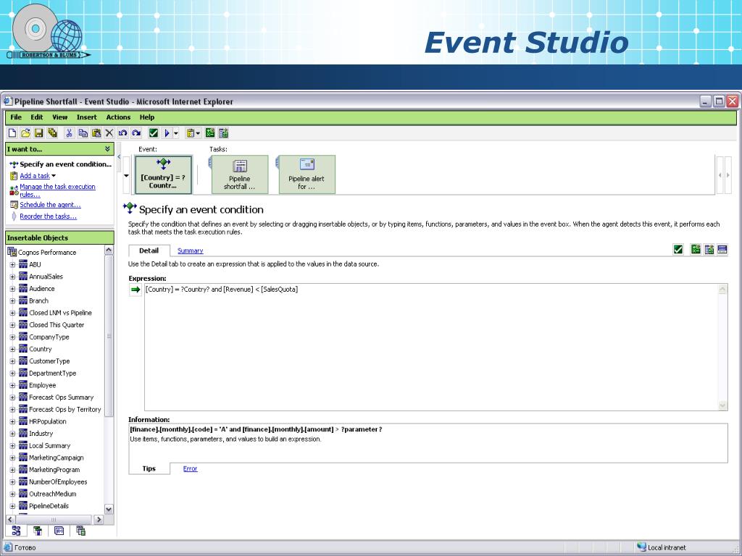The width and height of the screenshot is (742, 556).
Task: Switch to the Error tab
Action: [x=191, y=469]
